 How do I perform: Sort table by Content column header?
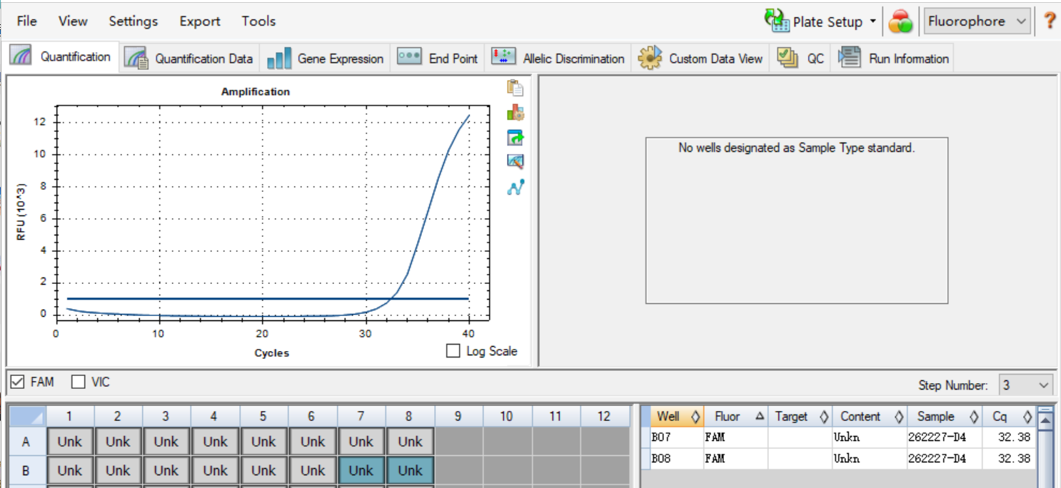point(870,417)
